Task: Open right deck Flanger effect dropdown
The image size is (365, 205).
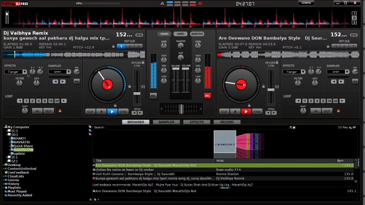Action: click(x=303, y=72)
